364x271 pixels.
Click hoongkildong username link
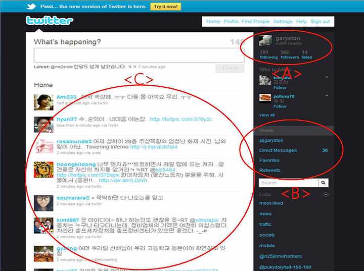pos(76,165)
